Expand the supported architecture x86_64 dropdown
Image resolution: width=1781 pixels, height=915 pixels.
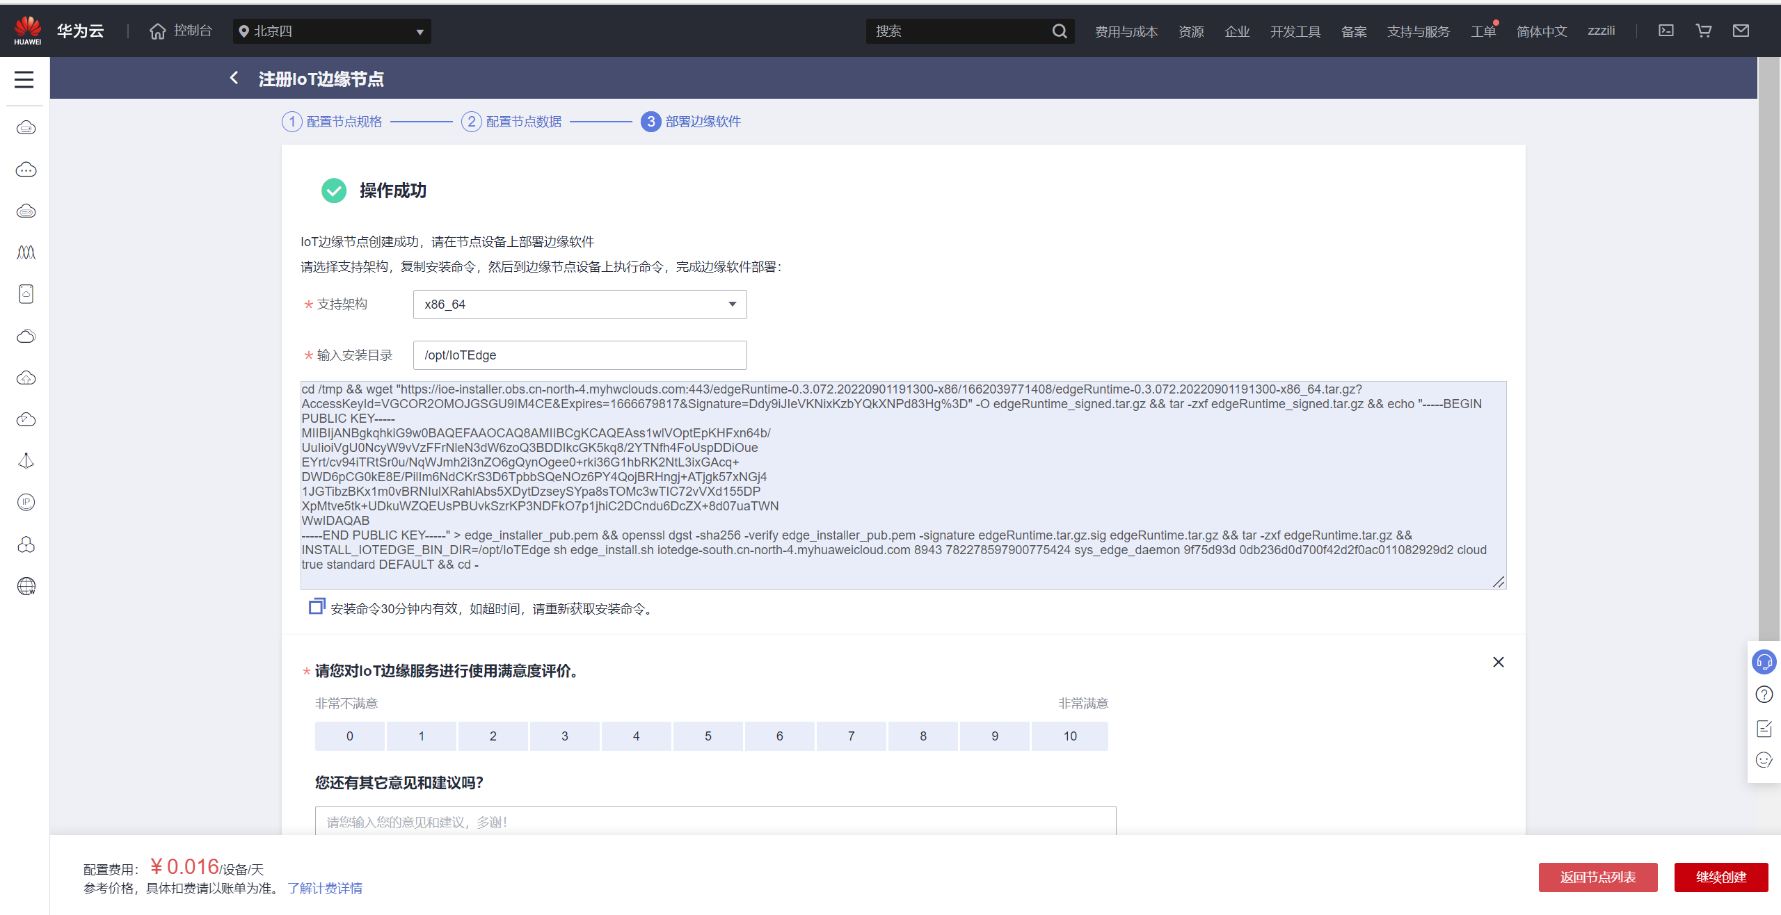click(x=580, y=305)
